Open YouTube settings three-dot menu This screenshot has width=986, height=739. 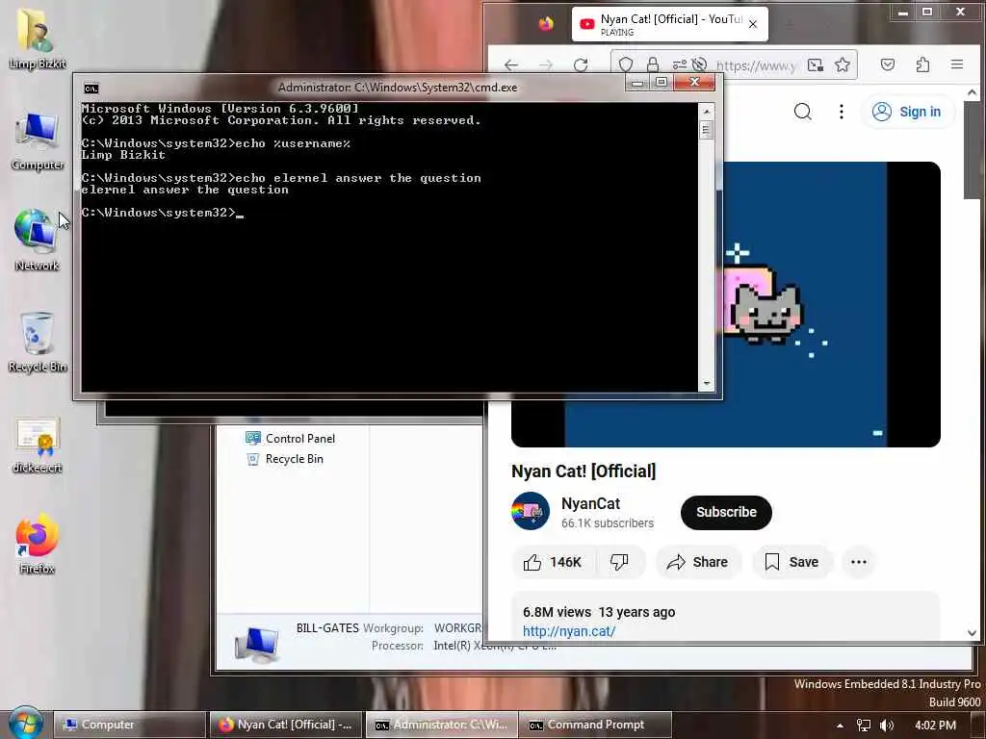[841, 112]
